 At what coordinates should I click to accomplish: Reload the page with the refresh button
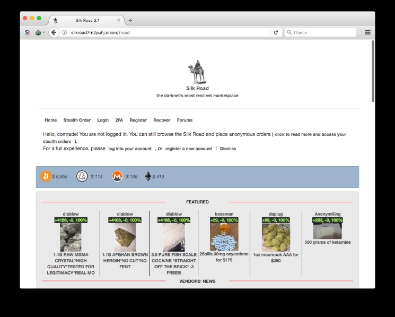click(x=276, y=32)
